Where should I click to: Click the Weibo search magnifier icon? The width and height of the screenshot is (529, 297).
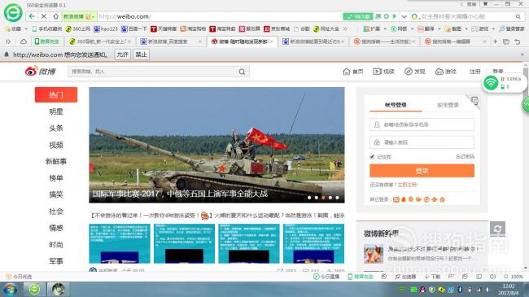242,72
